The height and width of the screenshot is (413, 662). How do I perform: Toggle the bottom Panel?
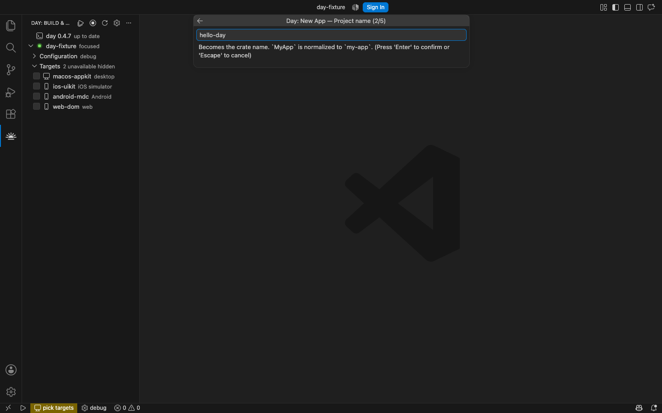(x=628, y=7)
